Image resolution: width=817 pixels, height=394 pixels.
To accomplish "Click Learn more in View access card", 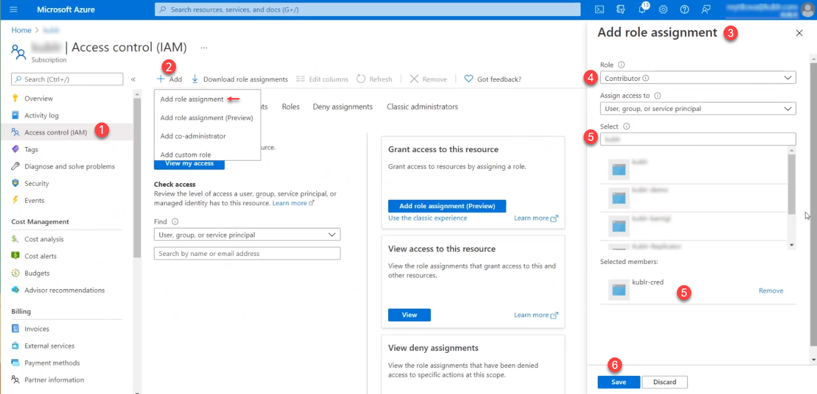I will 536,315.
